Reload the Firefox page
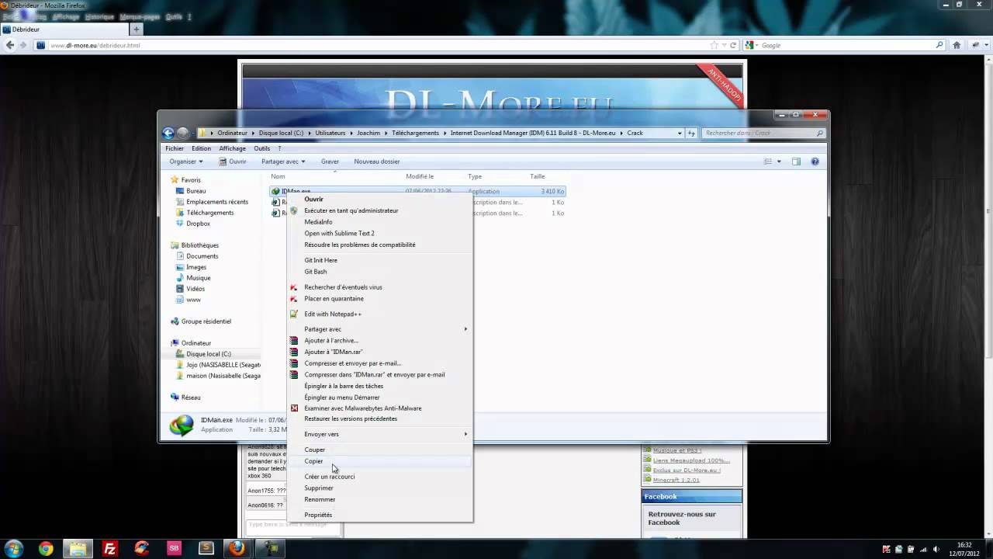 (733, 45)
